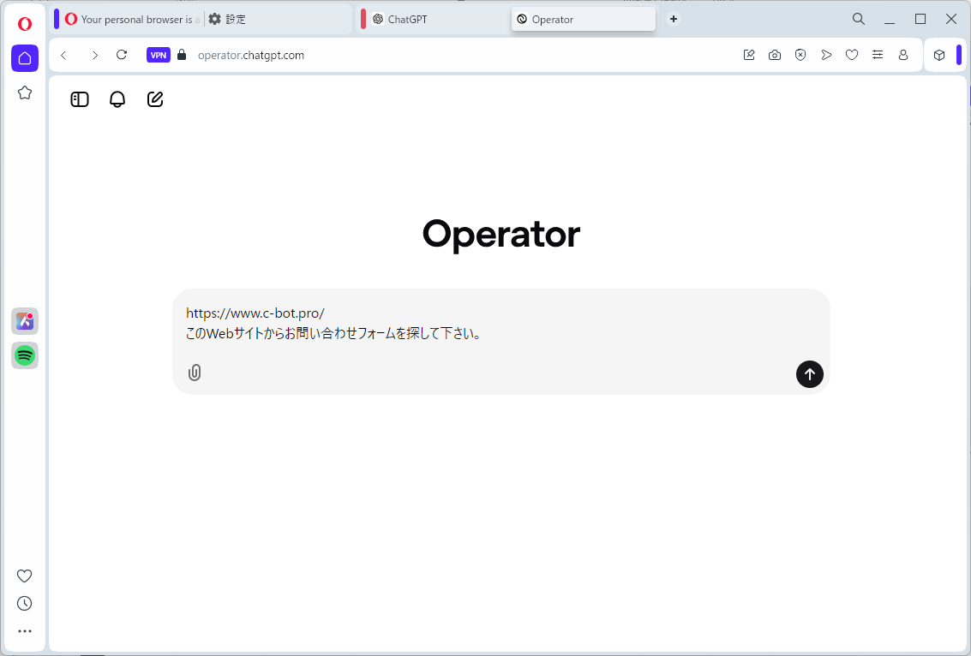The width and height of the screenshot is (971, 656).
Task: Attach a file with the paperclip
Action: 195,373
